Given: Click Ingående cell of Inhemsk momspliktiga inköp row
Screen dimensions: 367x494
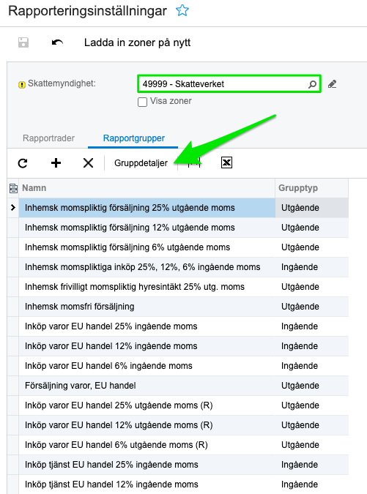Looking at the screenshot, I should (x=312, y=267).
